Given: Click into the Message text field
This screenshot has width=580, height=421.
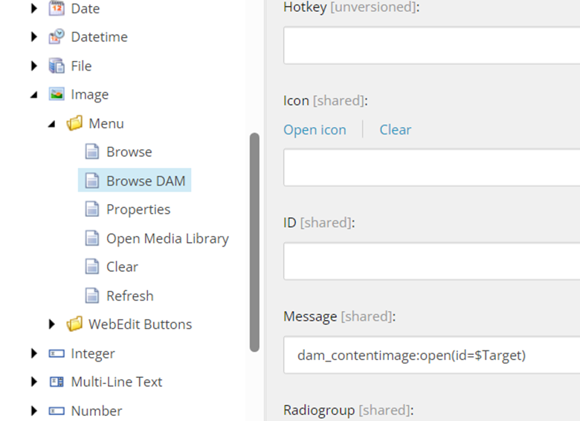Looking at the screenshot, I should (x=431, y=356).
